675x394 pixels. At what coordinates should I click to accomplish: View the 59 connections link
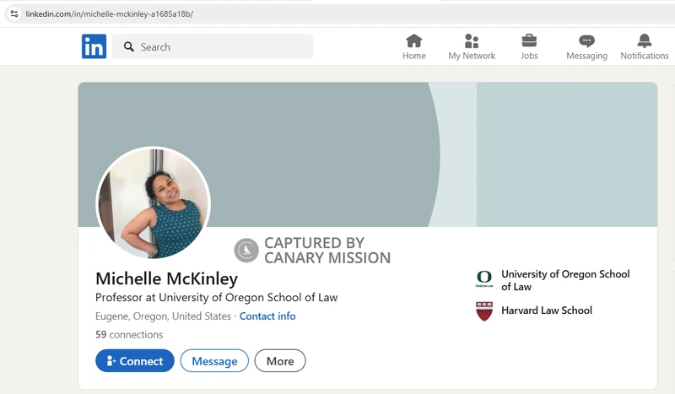click(129, 335)
